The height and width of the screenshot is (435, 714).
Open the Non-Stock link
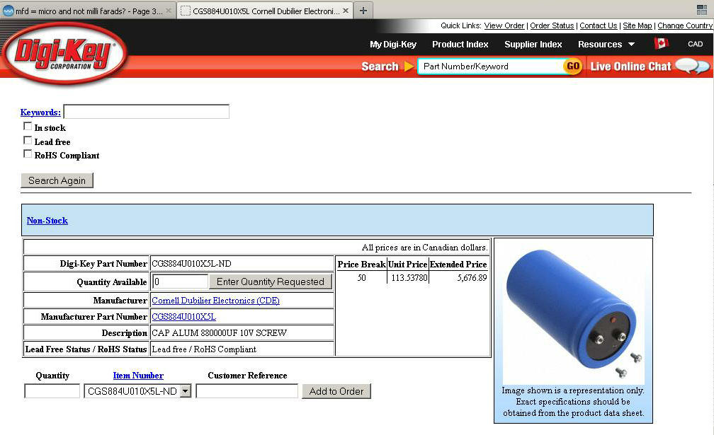pos(47,221)
